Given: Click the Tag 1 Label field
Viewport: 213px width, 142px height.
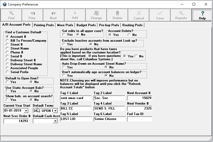Looking at the screenshot, I should pos(76,98).
